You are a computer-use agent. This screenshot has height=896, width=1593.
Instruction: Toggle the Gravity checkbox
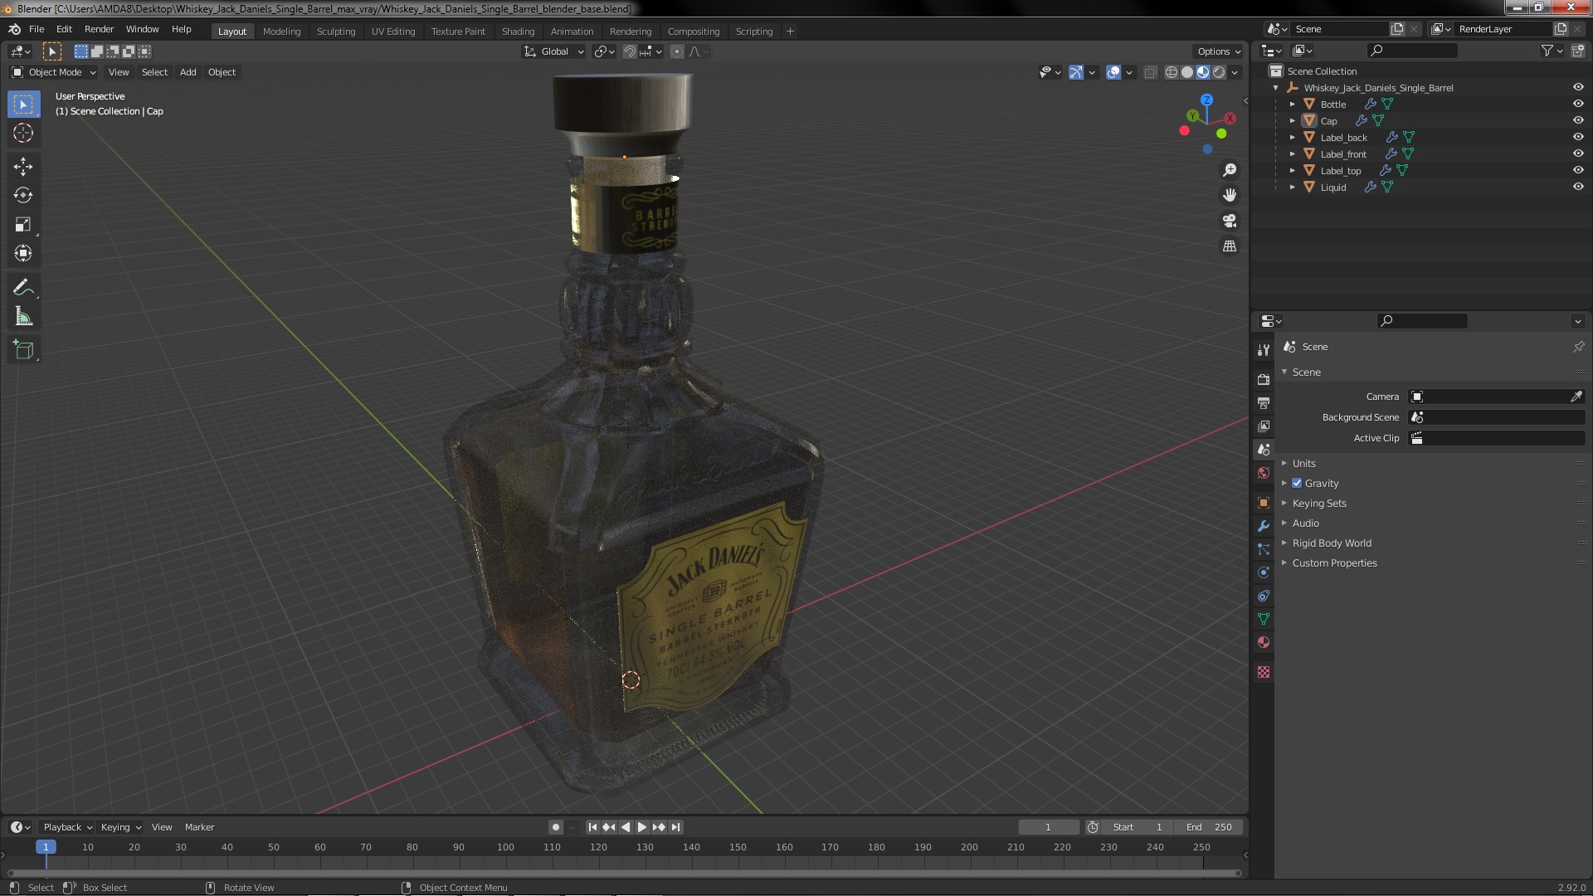pos(1297,483)
